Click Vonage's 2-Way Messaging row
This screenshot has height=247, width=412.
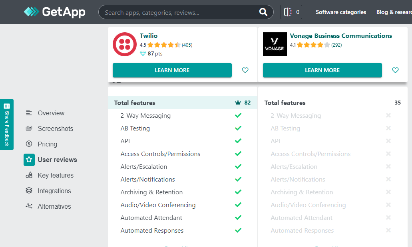[333, 115]
